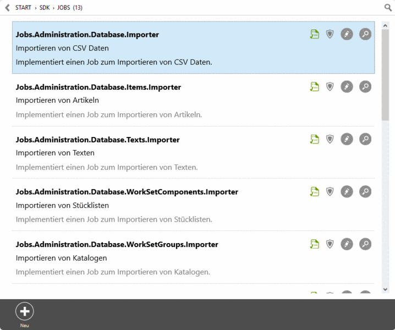Open script icon for WorkSetComponents.Importer job
This screenshot has width=395, height=330.
point(314,191)
